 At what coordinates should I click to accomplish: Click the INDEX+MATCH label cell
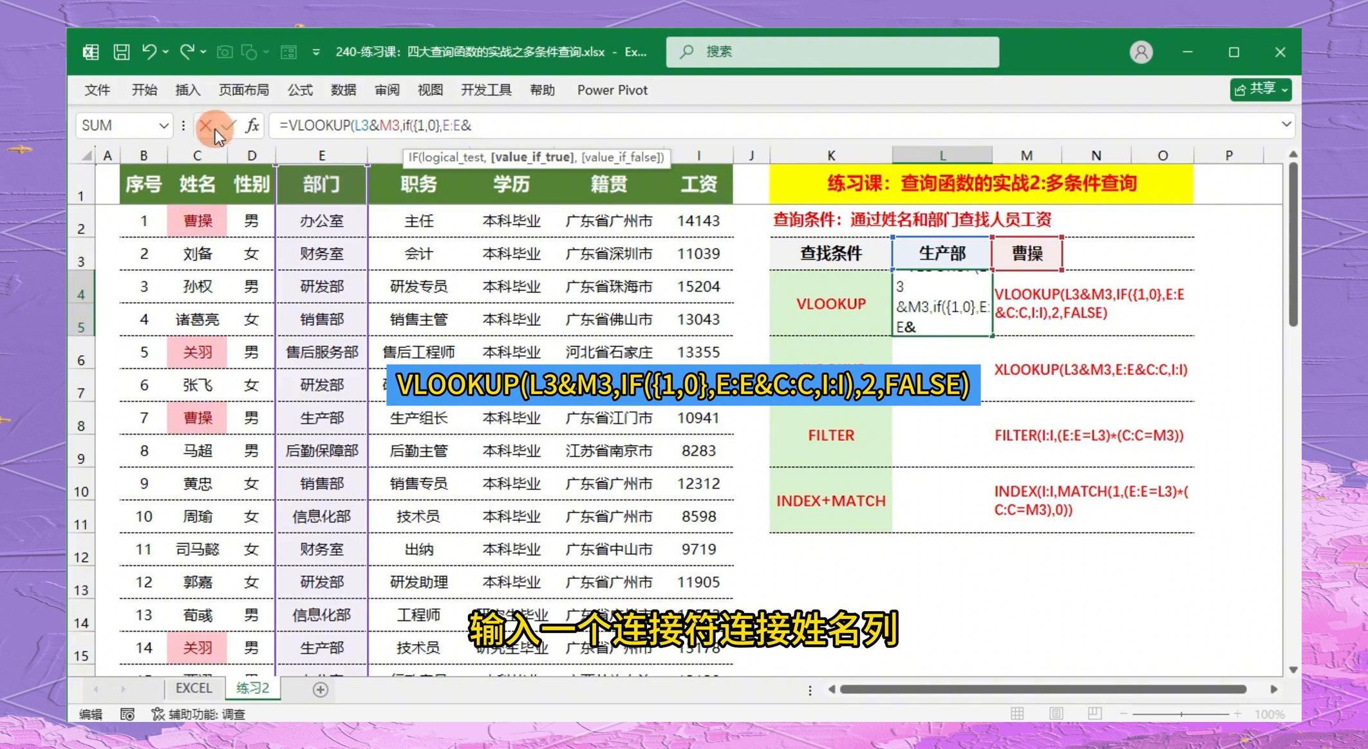830,500
